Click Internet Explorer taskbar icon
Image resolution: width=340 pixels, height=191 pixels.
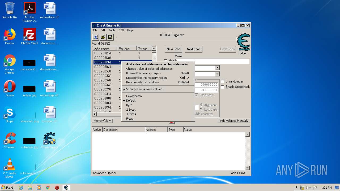21,188
